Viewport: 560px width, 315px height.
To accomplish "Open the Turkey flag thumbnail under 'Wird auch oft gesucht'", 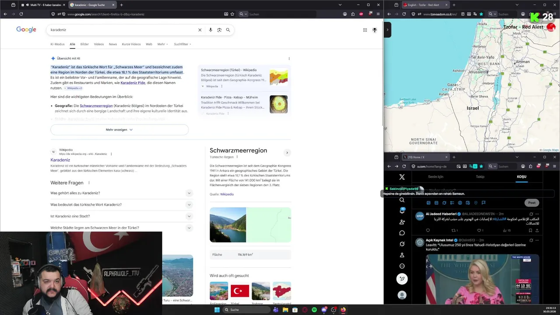I will pyautogui.click(x=240, y=291).
